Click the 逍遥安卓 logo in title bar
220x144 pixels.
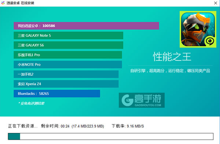[x=3, y=3]
